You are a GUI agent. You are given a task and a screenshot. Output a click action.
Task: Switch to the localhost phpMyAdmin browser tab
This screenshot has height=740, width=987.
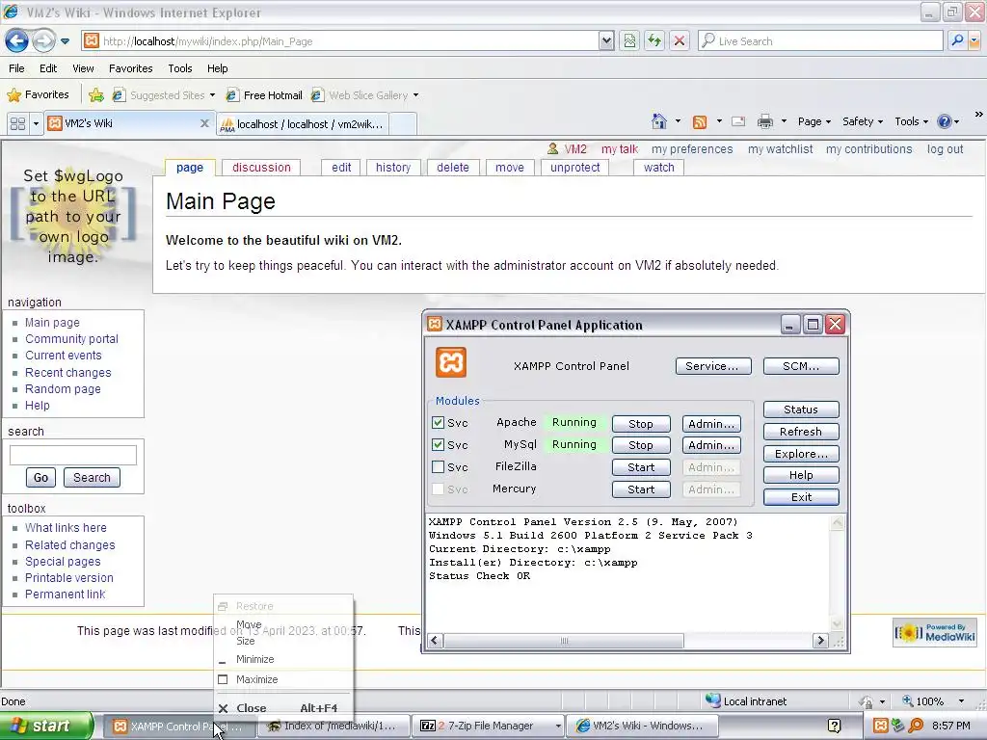point(302,124)
